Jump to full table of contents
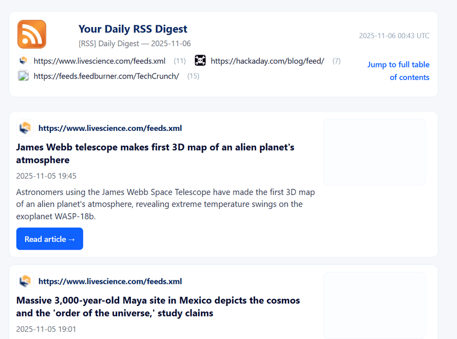 (398, 71)
